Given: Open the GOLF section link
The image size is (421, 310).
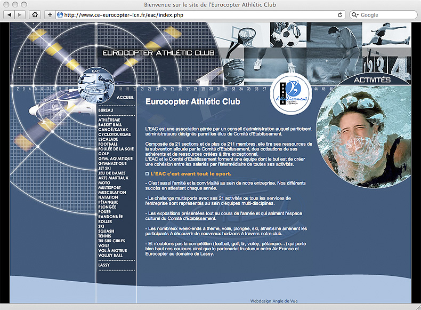Looking at the screenshot, I should tap(103, 154).
